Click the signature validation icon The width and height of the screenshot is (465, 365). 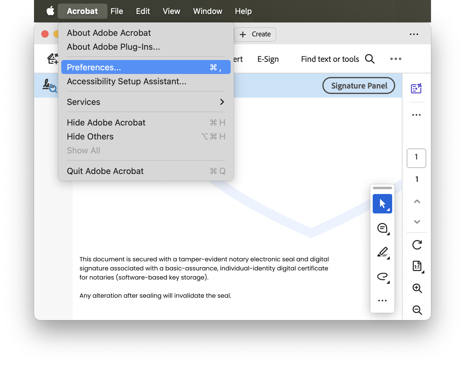49,85
